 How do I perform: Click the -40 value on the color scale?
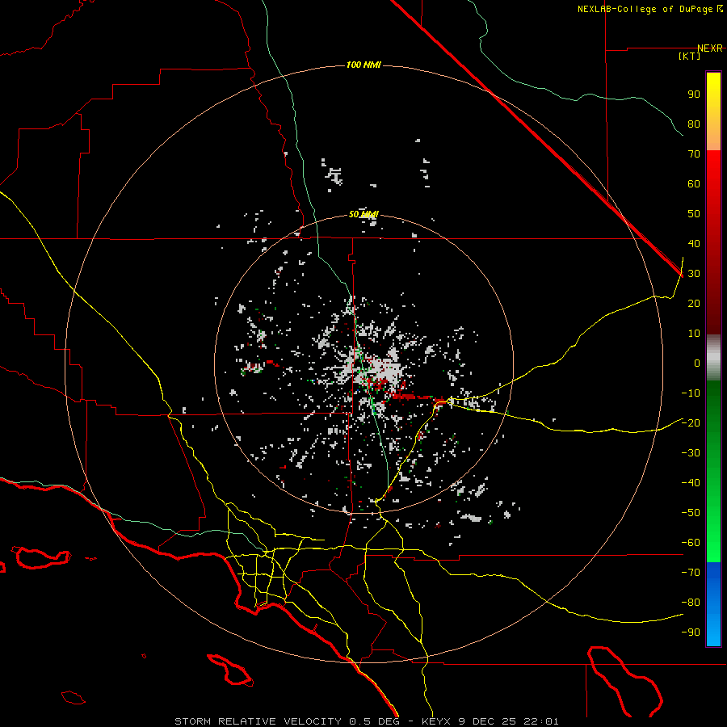(x=691, y=483)
